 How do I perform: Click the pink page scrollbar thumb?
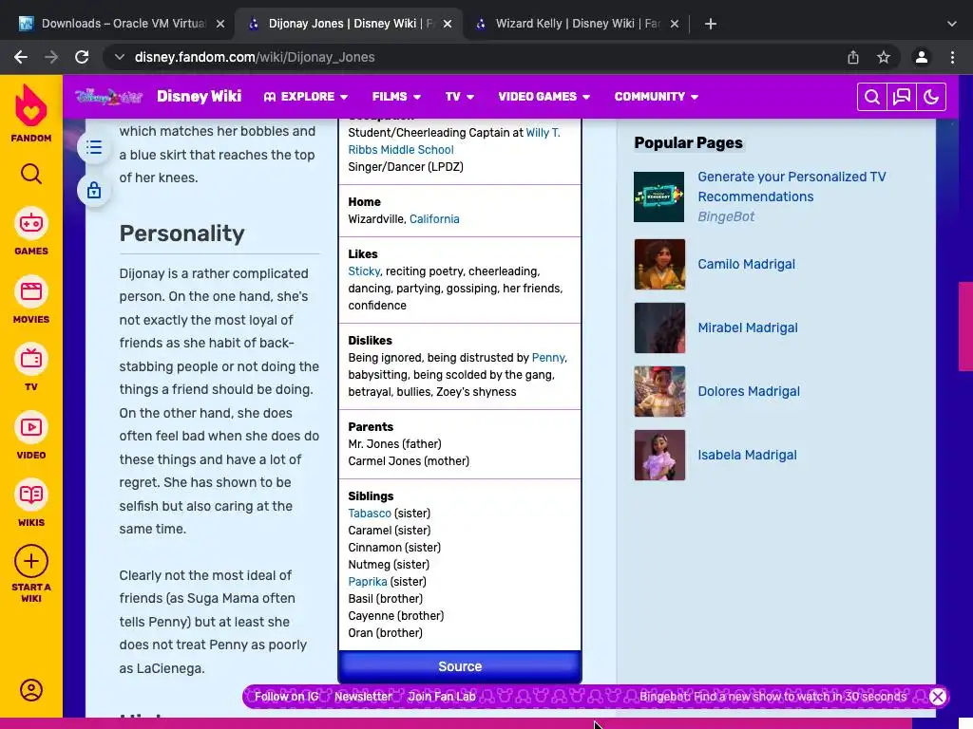tap(965, 327)
